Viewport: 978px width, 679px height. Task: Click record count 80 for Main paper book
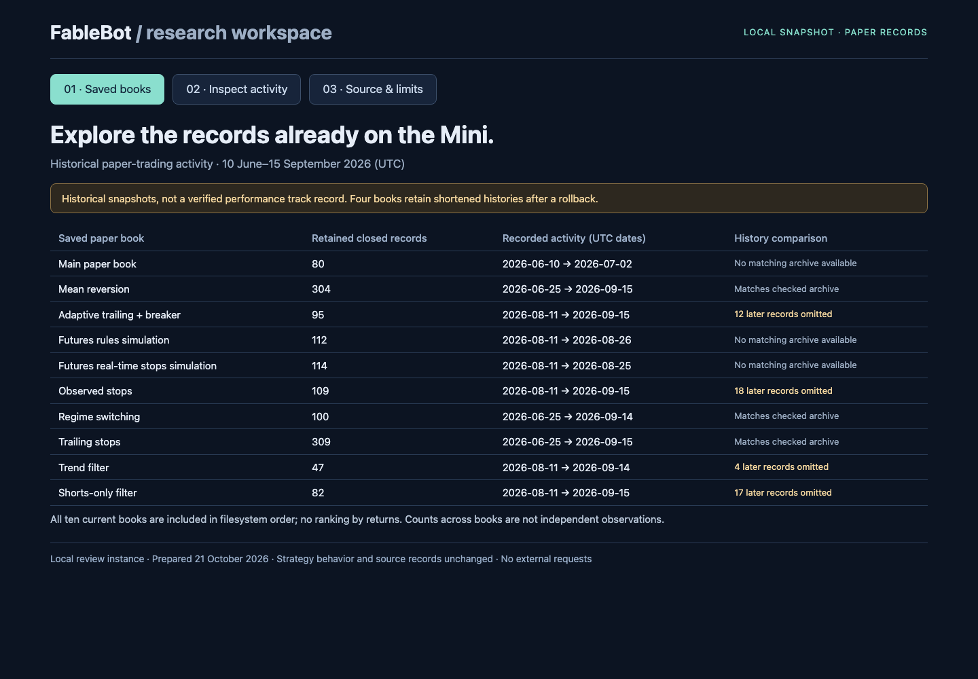click(x=318, y=264)
